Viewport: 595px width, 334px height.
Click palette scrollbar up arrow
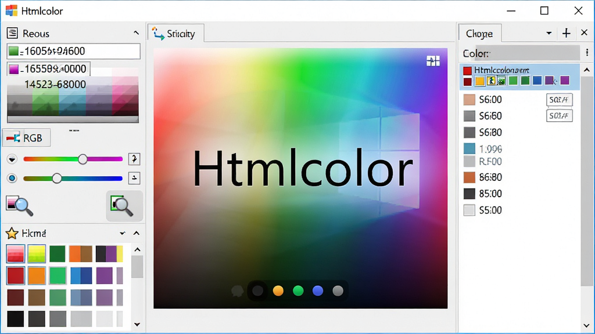click(x=137, y=249)
